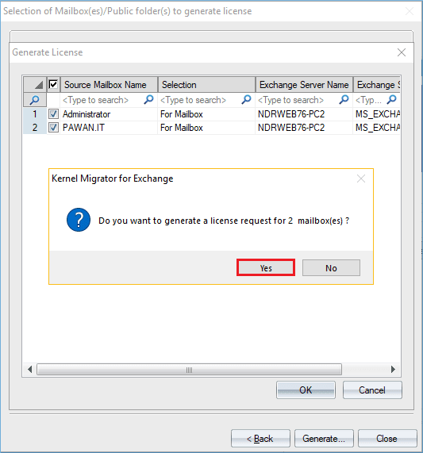Uncheck the Administrator mailbox checkbox
423x453 pixels.
tap(53, 113)
